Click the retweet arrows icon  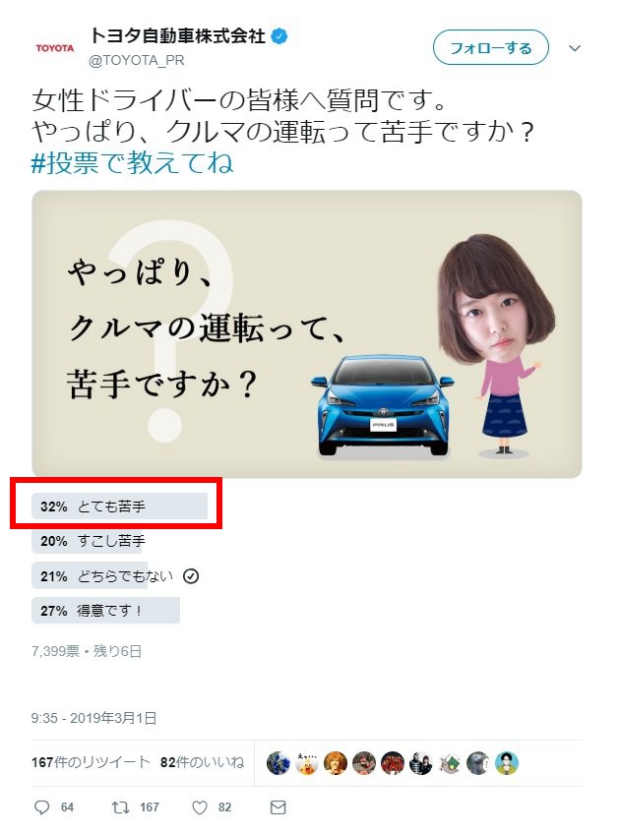[120, 807]
